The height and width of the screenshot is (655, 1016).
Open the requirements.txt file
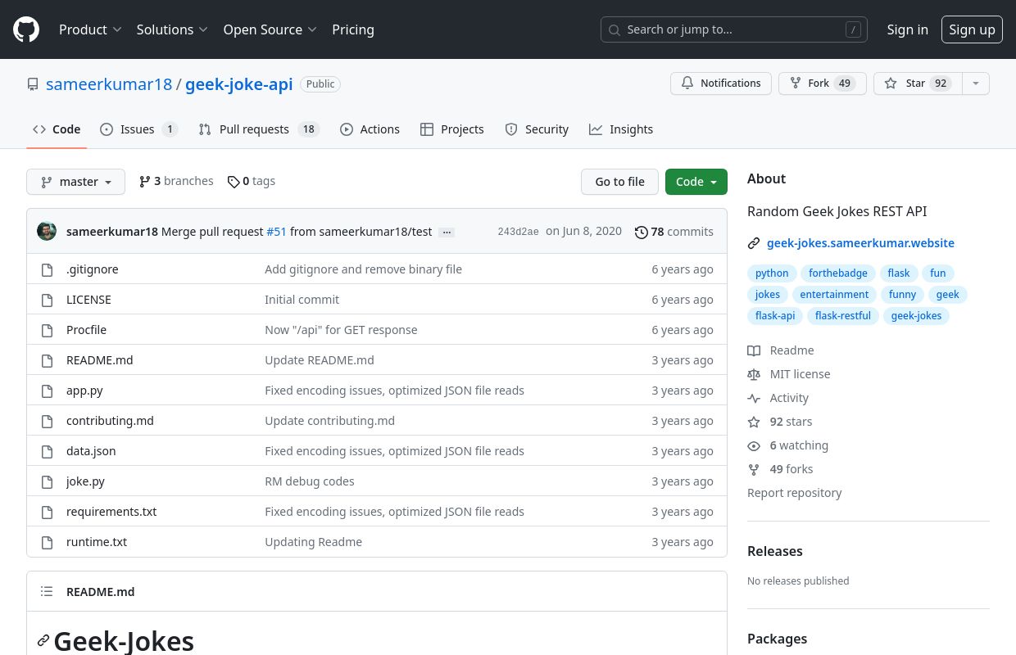(111, 512)
